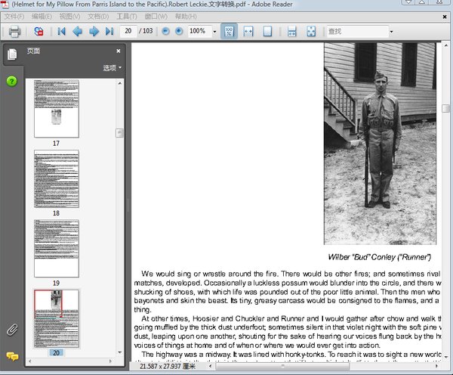Go to the previous page
Viewport: 453px width, 375px height.
[x=78, y=31]
